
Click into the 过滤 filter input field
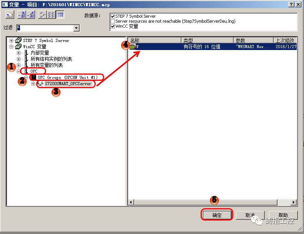point(45,28)
